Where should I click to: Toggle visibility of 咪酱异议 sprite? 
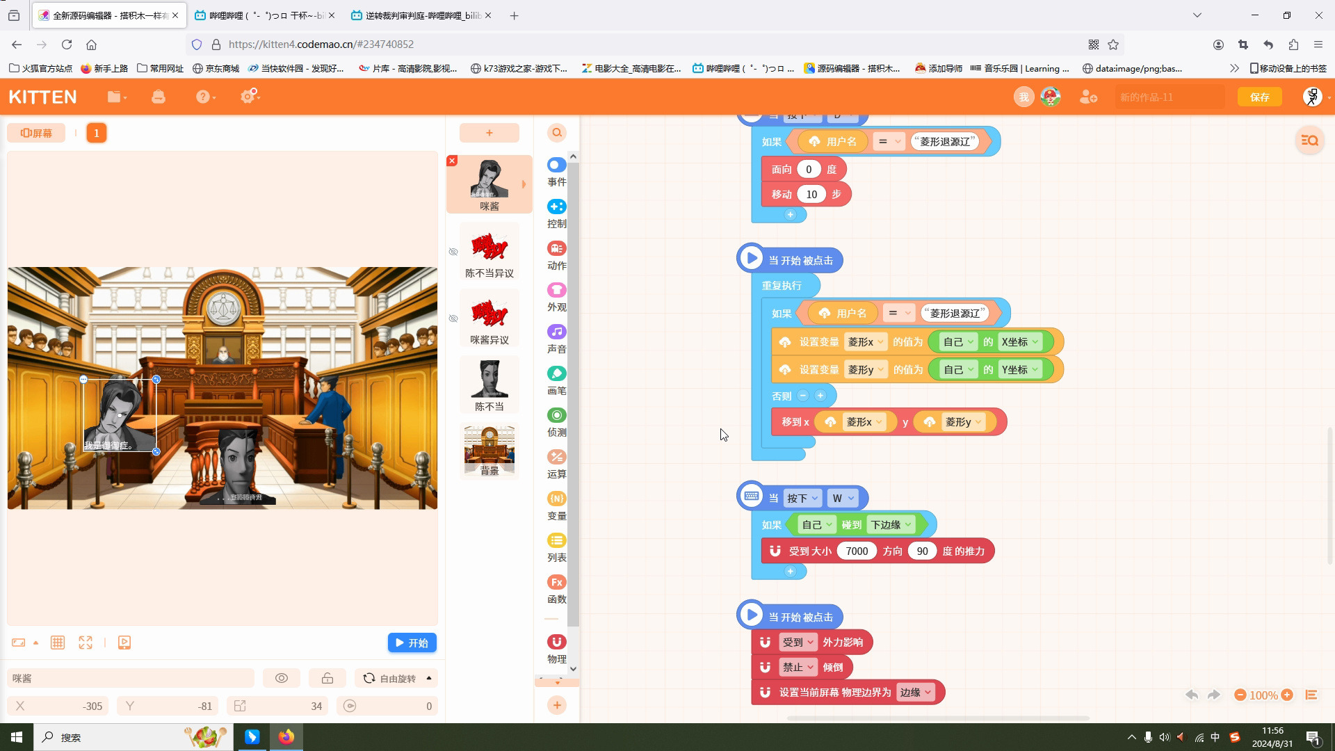(453, 318)
